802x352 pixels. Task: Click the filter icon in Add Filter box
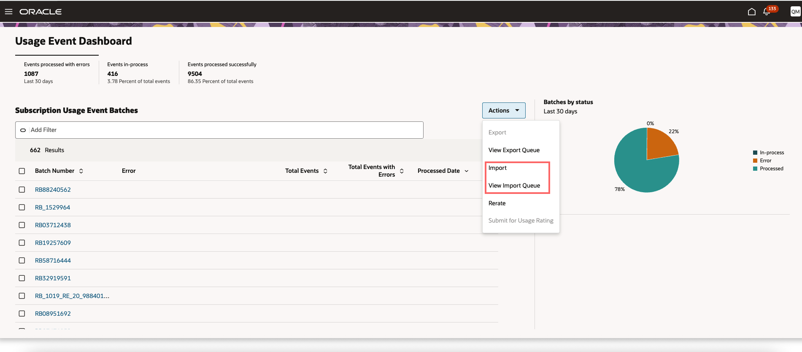[x=23, y=130]
